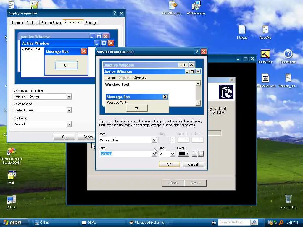The image size is (303, 227).
Task: Click the installer box icon in QEMU window
Action: coord(226,92)
